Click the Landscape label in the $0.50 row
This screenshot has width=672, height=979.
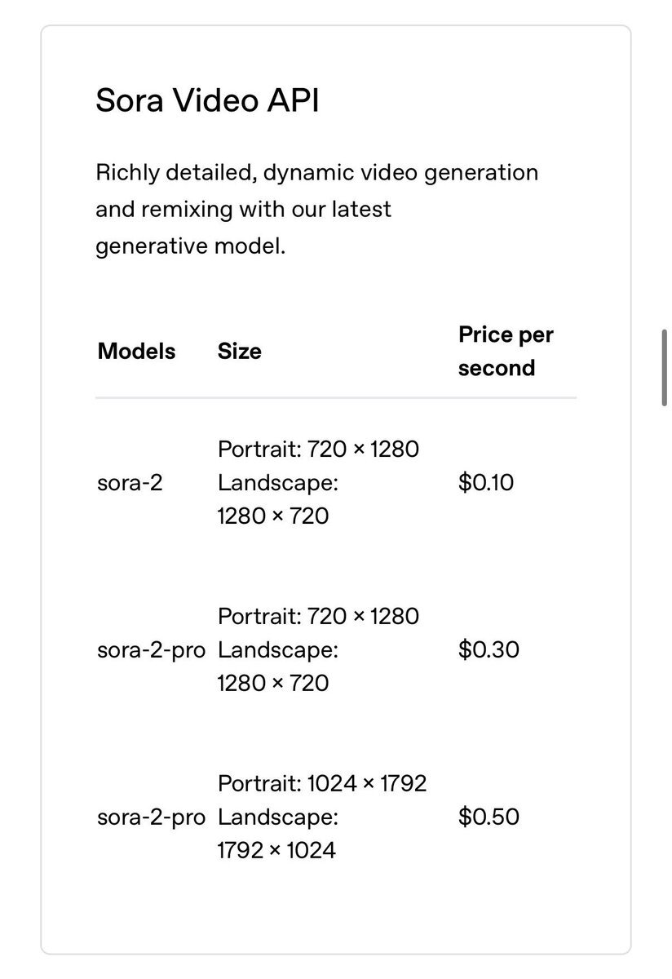[x=277, y=817]
